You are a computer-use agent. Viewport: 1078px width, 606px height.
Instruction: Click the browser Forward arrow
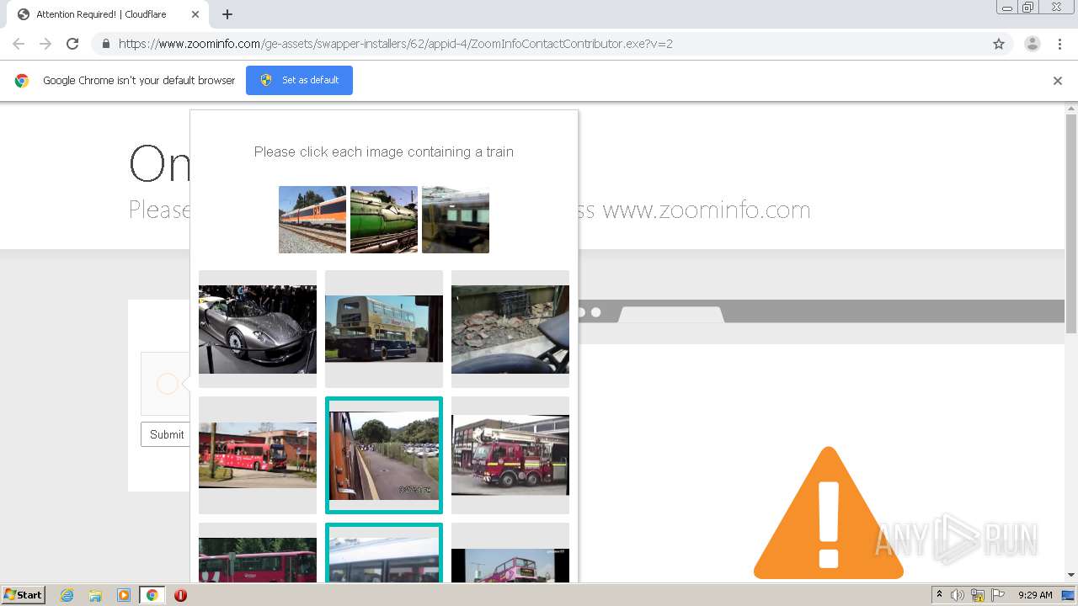[45, 44]
